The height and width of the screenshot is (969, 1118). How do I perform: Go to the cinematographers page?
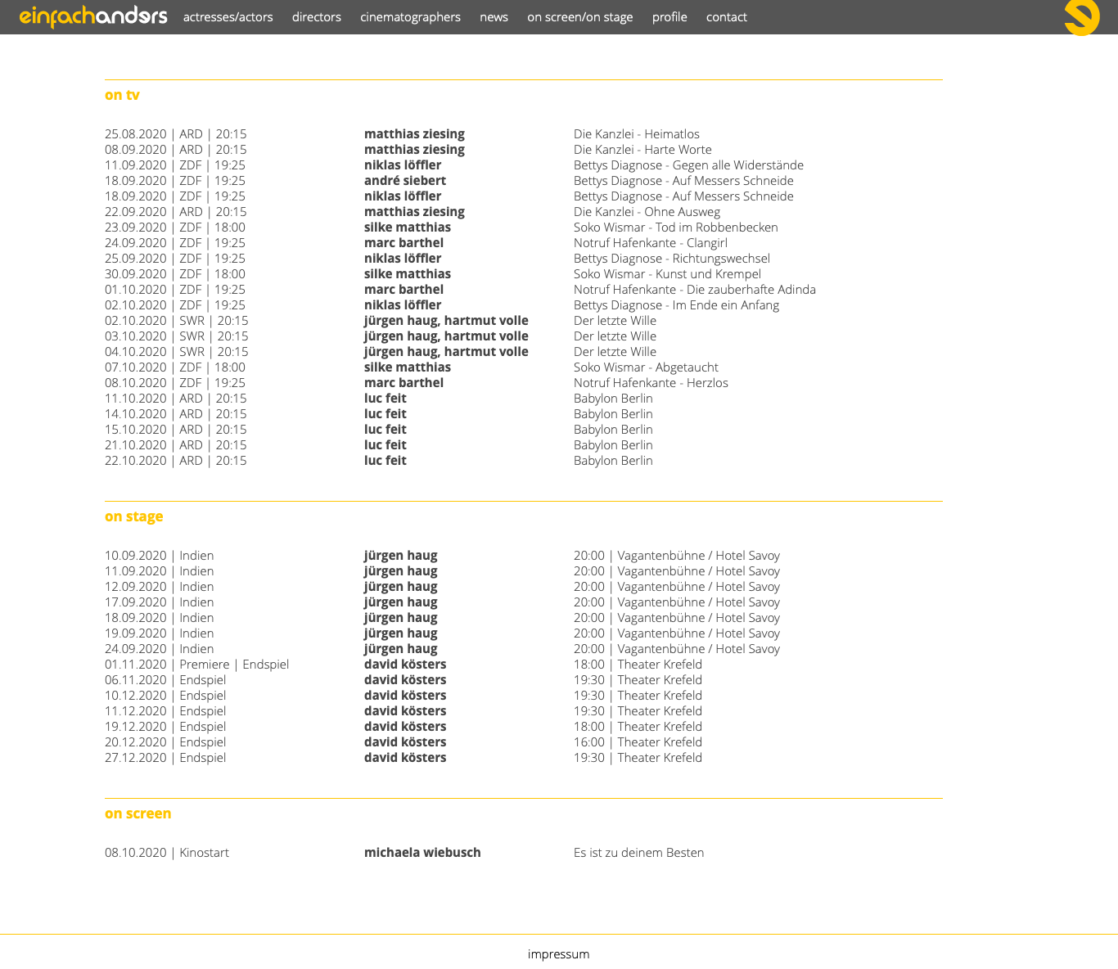410,17
